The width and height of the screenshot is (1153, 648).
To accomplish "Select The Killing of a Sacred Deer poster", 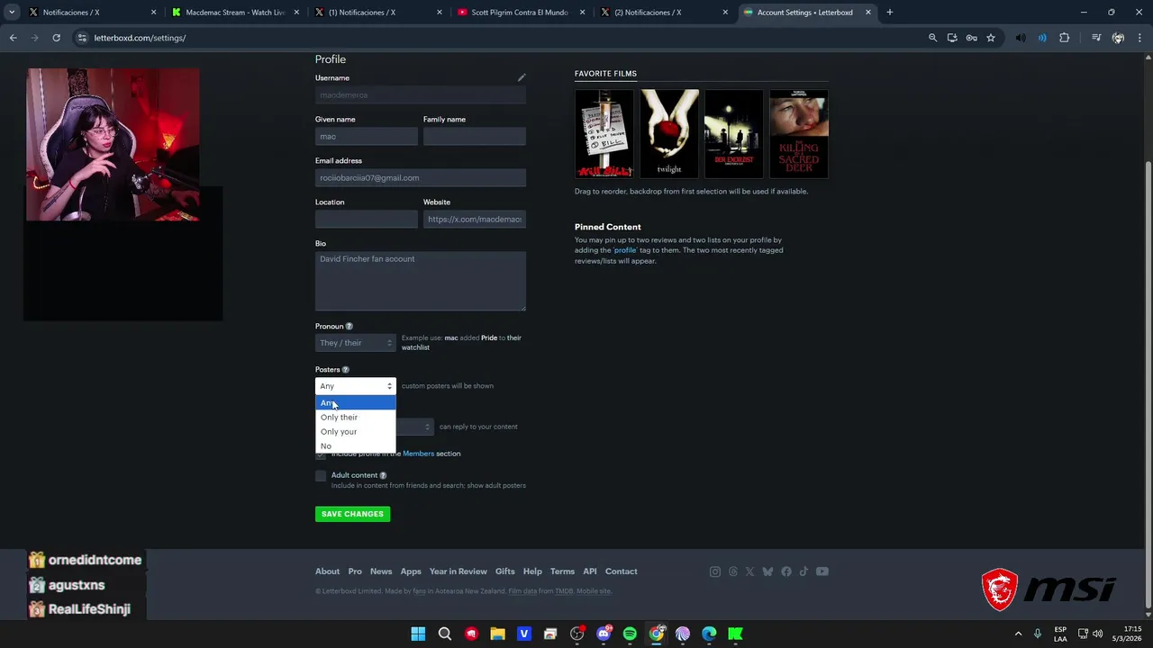I will click(x=799, y=134).
